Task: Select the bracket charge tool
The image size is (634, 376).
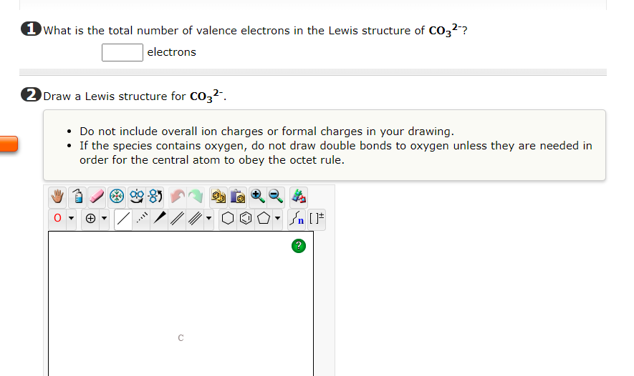Action: click(x=316, y=218)
